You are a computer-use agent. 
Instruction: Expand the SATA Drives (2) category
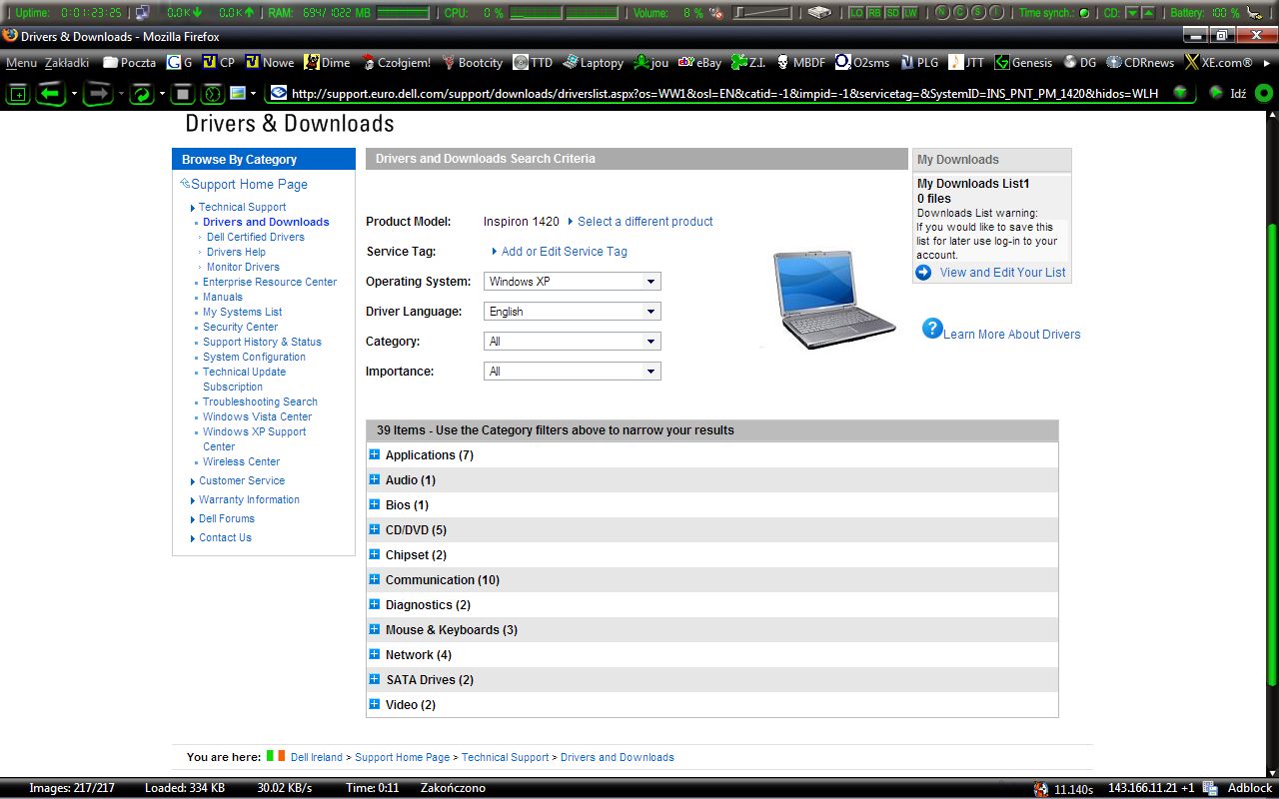[375, 679]
